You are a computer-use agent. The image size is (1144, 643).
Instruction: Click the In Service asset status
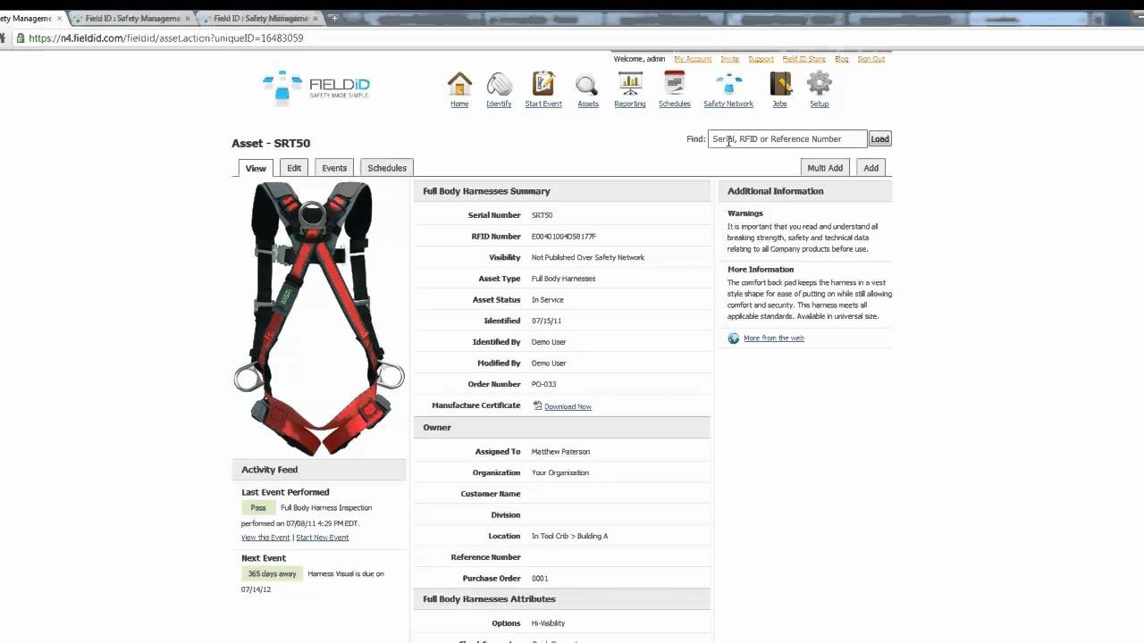547,300
